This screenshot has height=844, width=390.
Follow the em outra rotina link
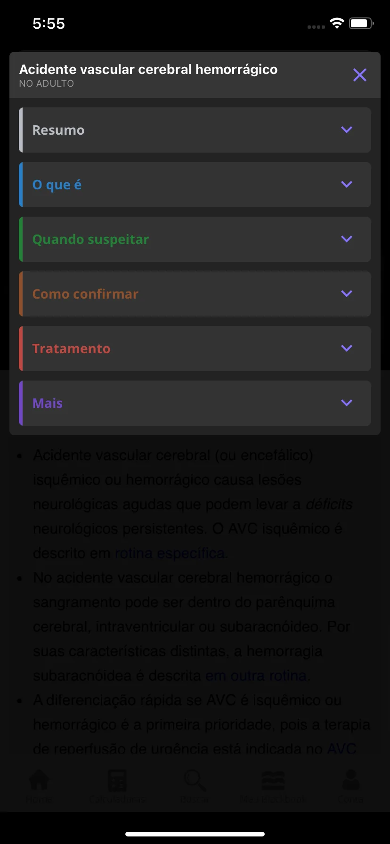coord(258,675)
